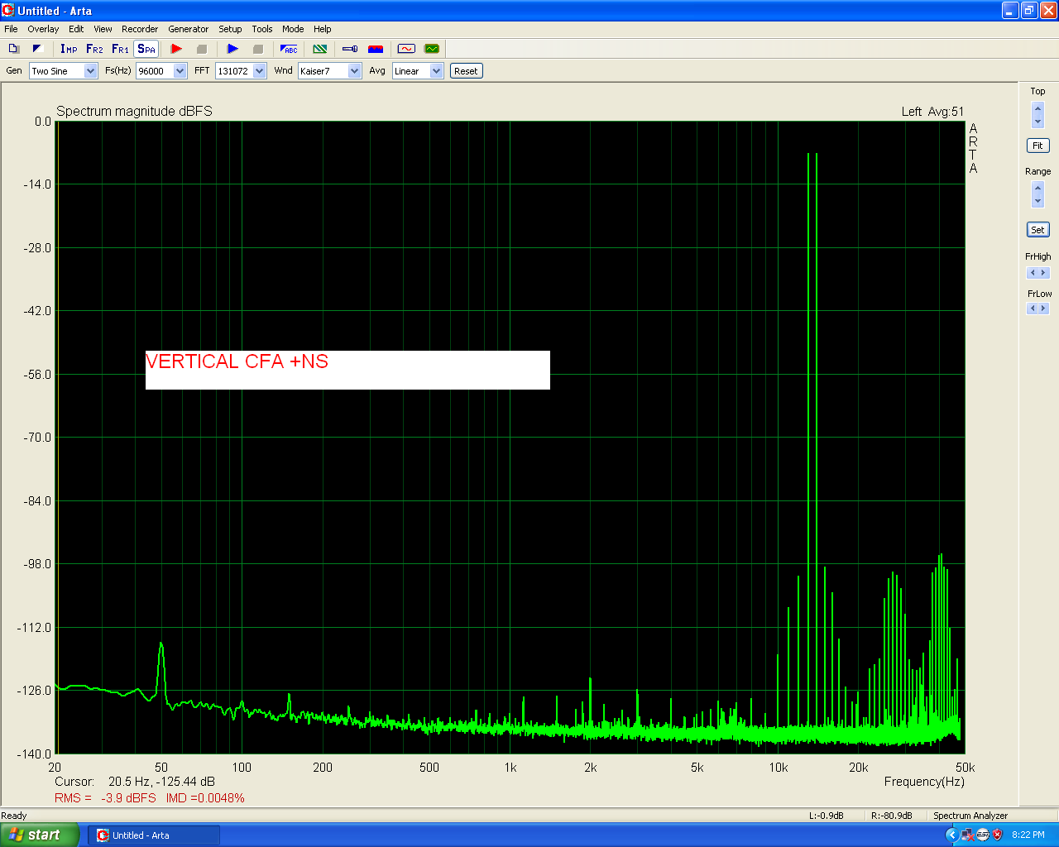Expand hidden tray icons chevron

(x=951, y=835)
